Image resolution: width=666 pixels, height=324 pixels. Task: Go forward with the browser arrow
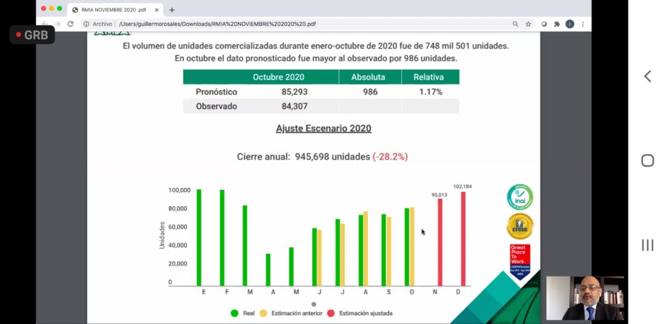(58, 24)
